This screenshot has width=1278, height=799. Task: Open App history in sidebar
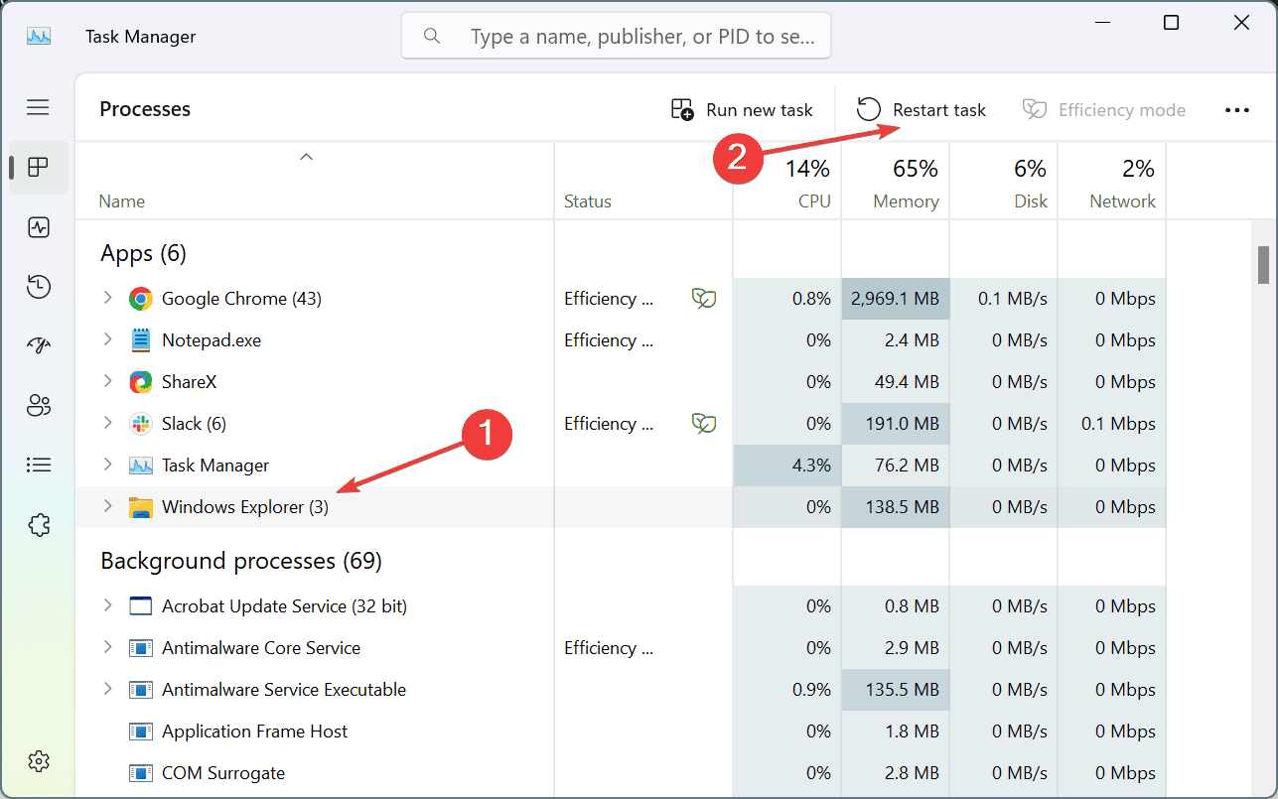click(x=39, y=287)
